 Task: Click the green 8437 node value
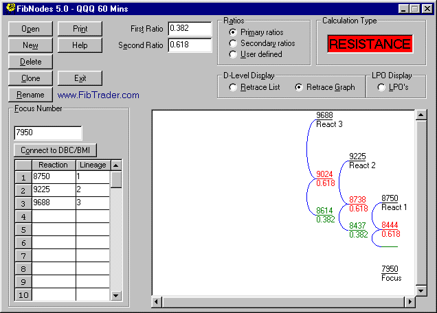pos(357,226)
